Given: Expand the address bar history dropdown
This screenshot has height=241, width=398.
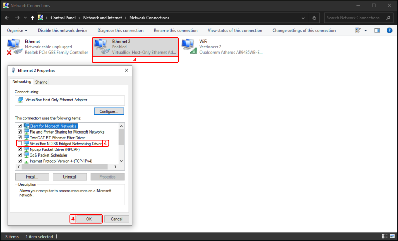Looking at the screenshot, I should click(x=303, y=18).
